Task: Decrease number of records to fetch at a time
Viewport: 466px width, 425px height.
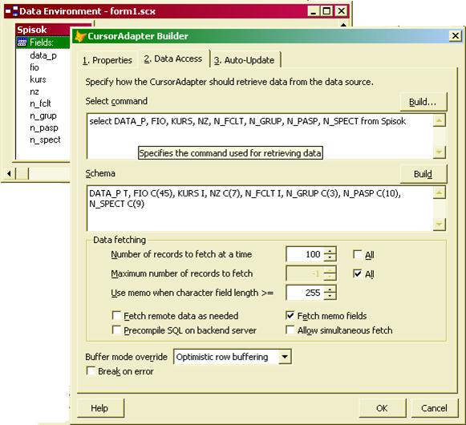Action: tap(330, 257)
